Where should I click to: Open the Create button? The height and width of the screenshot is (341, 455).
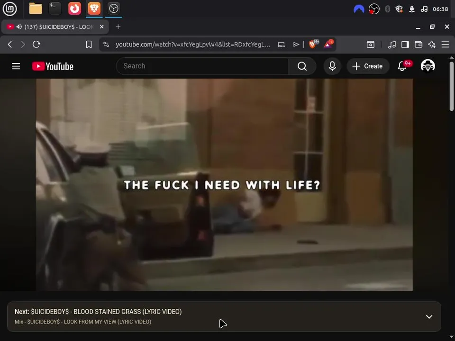368,66
